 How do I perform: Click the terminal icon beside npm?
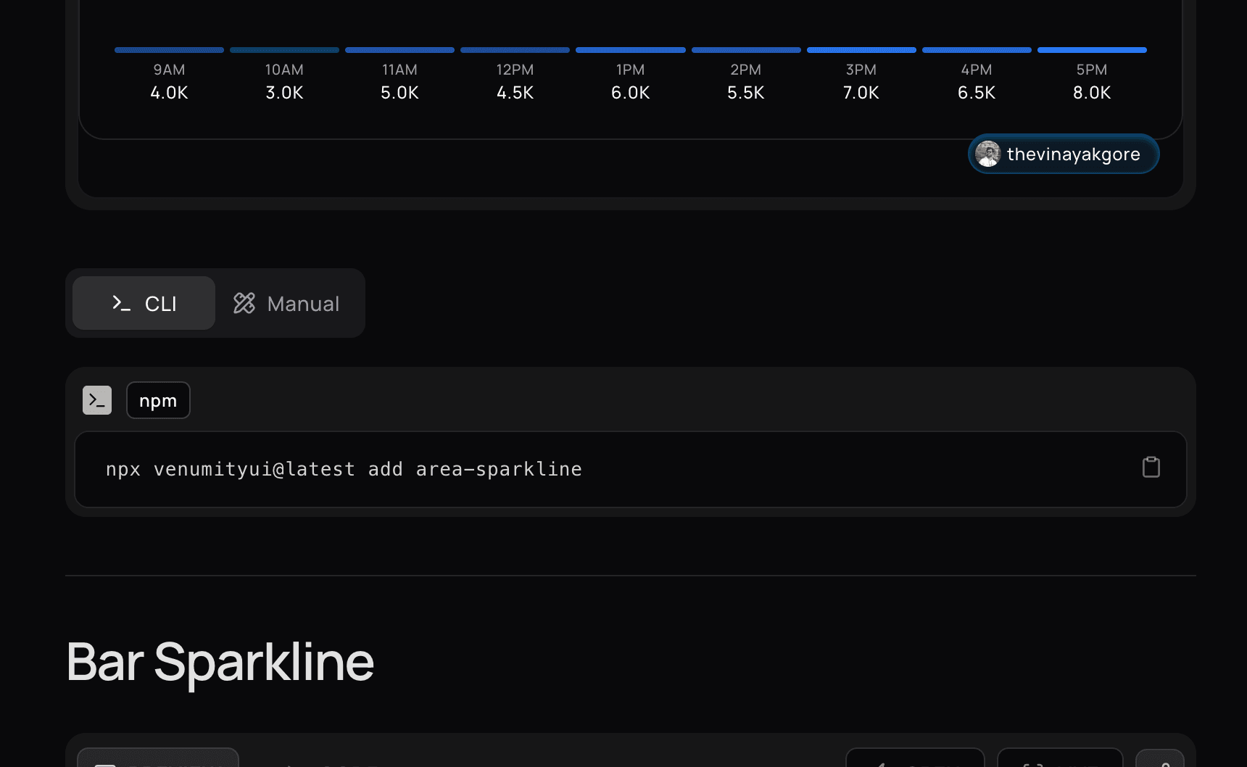[x=97, y=400]
